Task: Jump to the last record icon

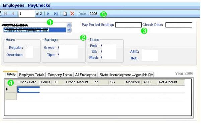Action: point(56,14)
